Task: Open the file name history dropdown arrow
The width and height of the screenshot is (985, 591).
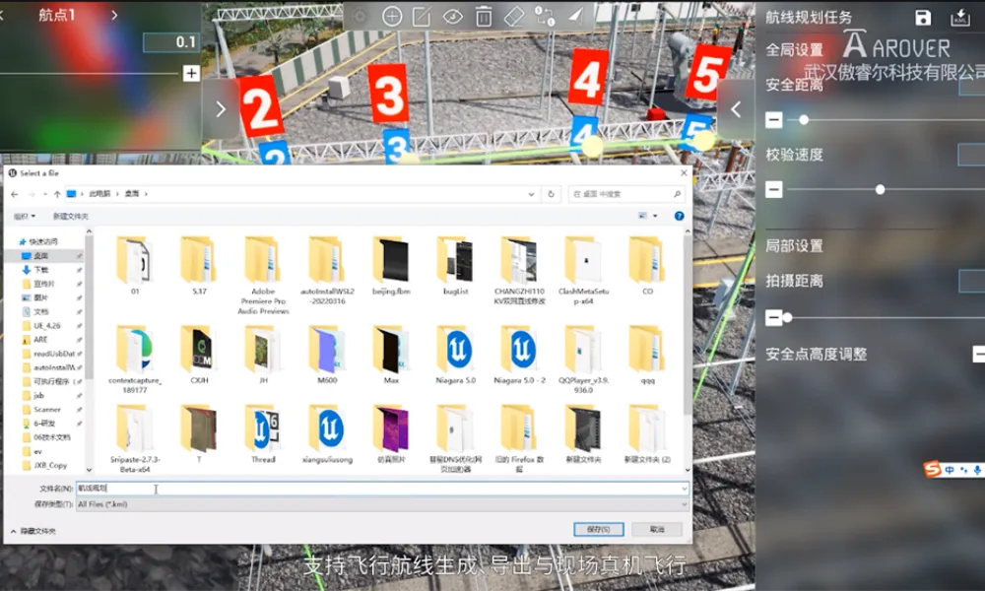Action: pyautogui.click(x=685, y=488)
